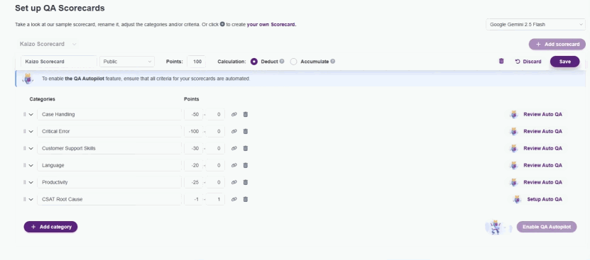Select the Accumulate calculation option
Viewport: 590px width, 260px height.
pyautogui.click(x=293, y=61)
